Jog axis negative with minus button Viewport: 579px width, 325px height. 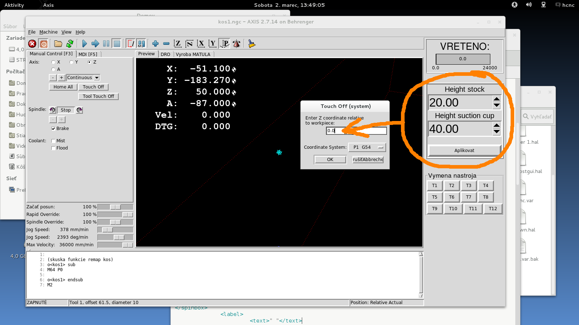pyautogui.click(x=53, y=78)
